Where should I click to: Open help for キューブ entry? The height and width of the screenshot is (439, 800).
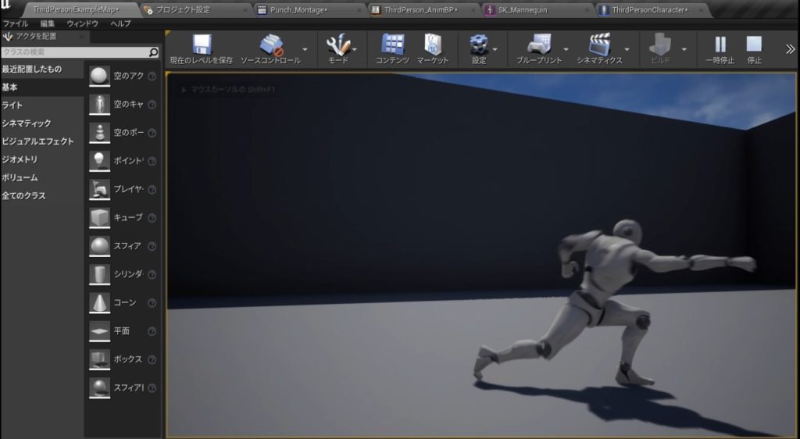click(x=152, y=218)
